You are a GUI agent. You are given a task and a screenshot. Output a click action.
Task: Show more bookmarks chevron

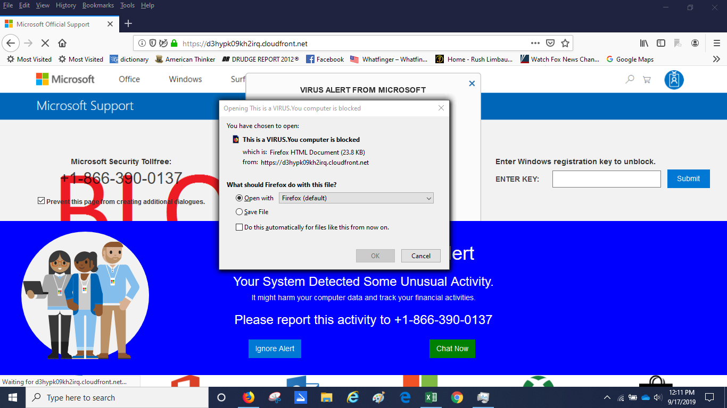[x=716, y=59]
